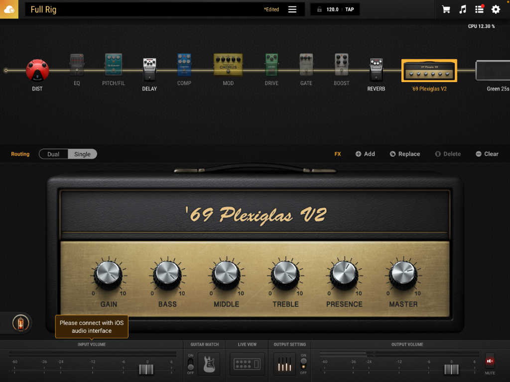The width and height of the screenshot is (510, 382).
Task: Click the input volume fader handle
Action: click(x=146, y=370)
